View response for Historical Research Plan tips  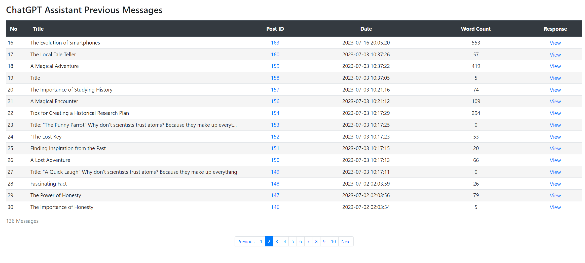(555, 113)
